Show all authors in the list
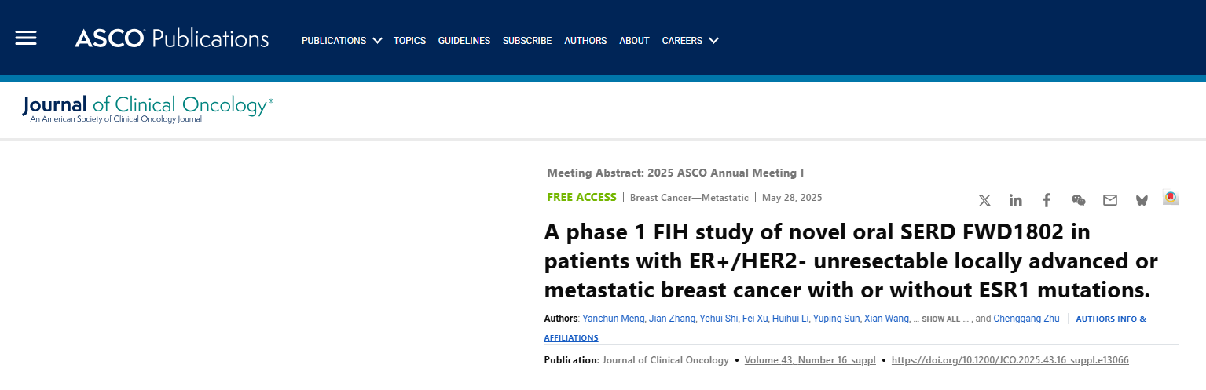Viewport: 1206px width, 390px height. point(940,319)
